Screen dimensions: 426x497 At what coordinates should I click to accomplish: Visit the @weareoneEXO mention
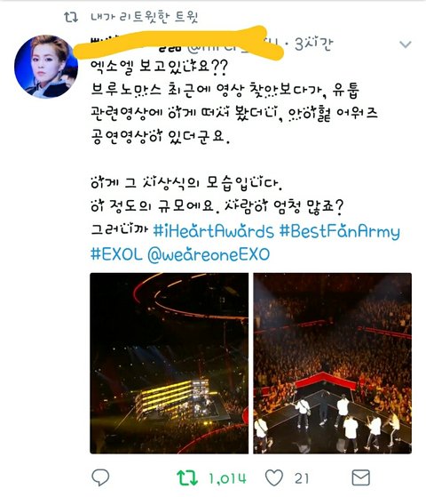click(209, 254)
